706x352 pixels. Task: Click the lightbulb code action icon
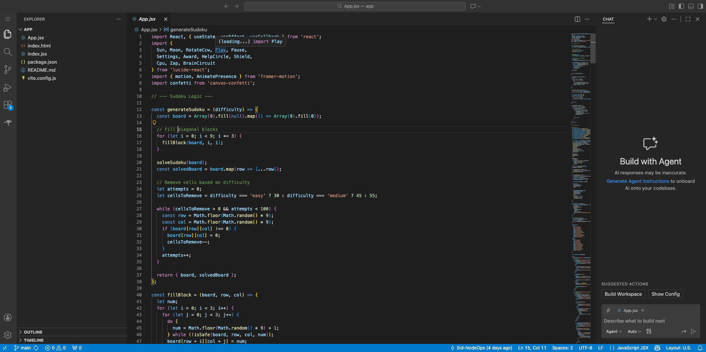(154, 123)
